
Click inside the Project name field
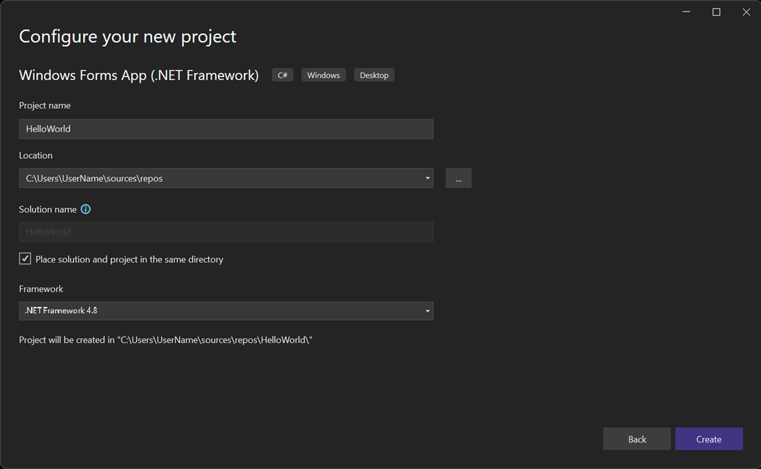pos(226,128)
